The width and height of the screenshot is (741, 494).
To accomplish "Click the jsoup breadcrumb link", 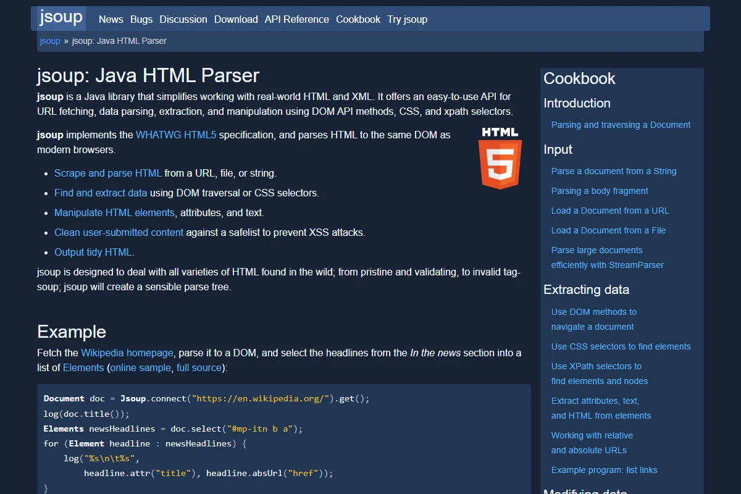I will [50, 41].
